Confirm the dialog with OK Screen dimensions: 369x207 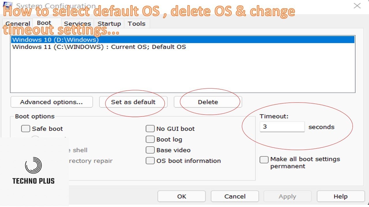point(182,196)
